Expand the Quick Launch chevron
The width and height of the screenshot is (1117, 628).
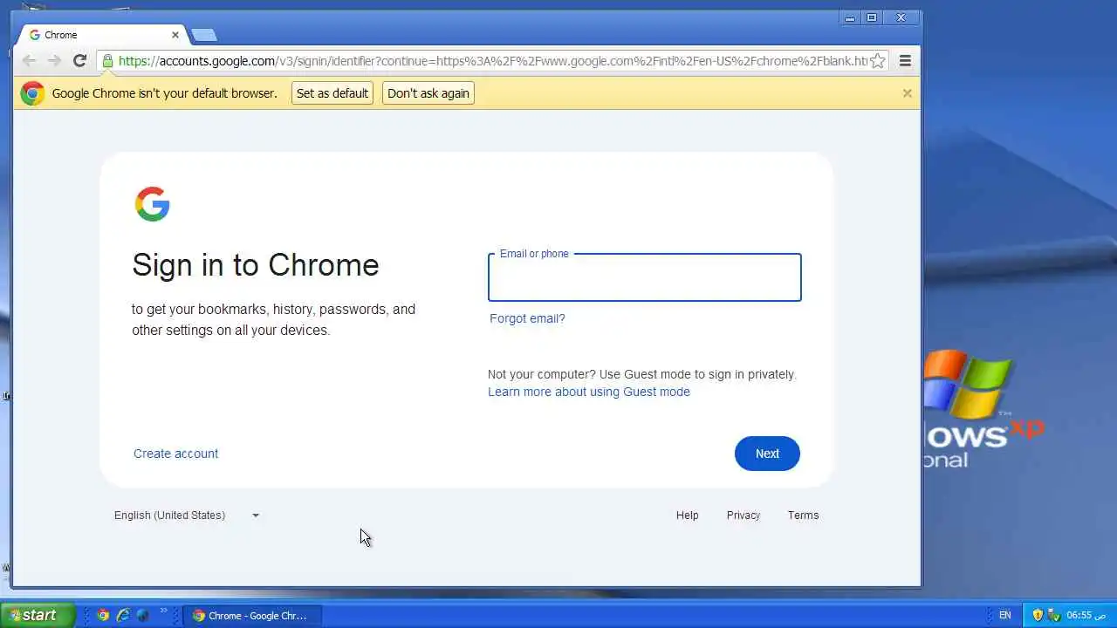coord(163,611)
